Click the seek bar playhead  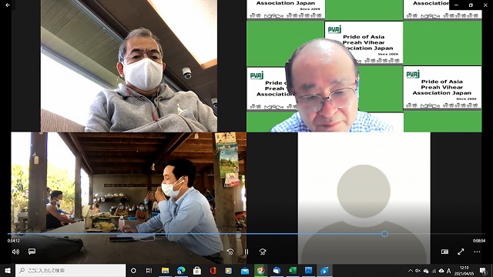(x=384, y=234)
